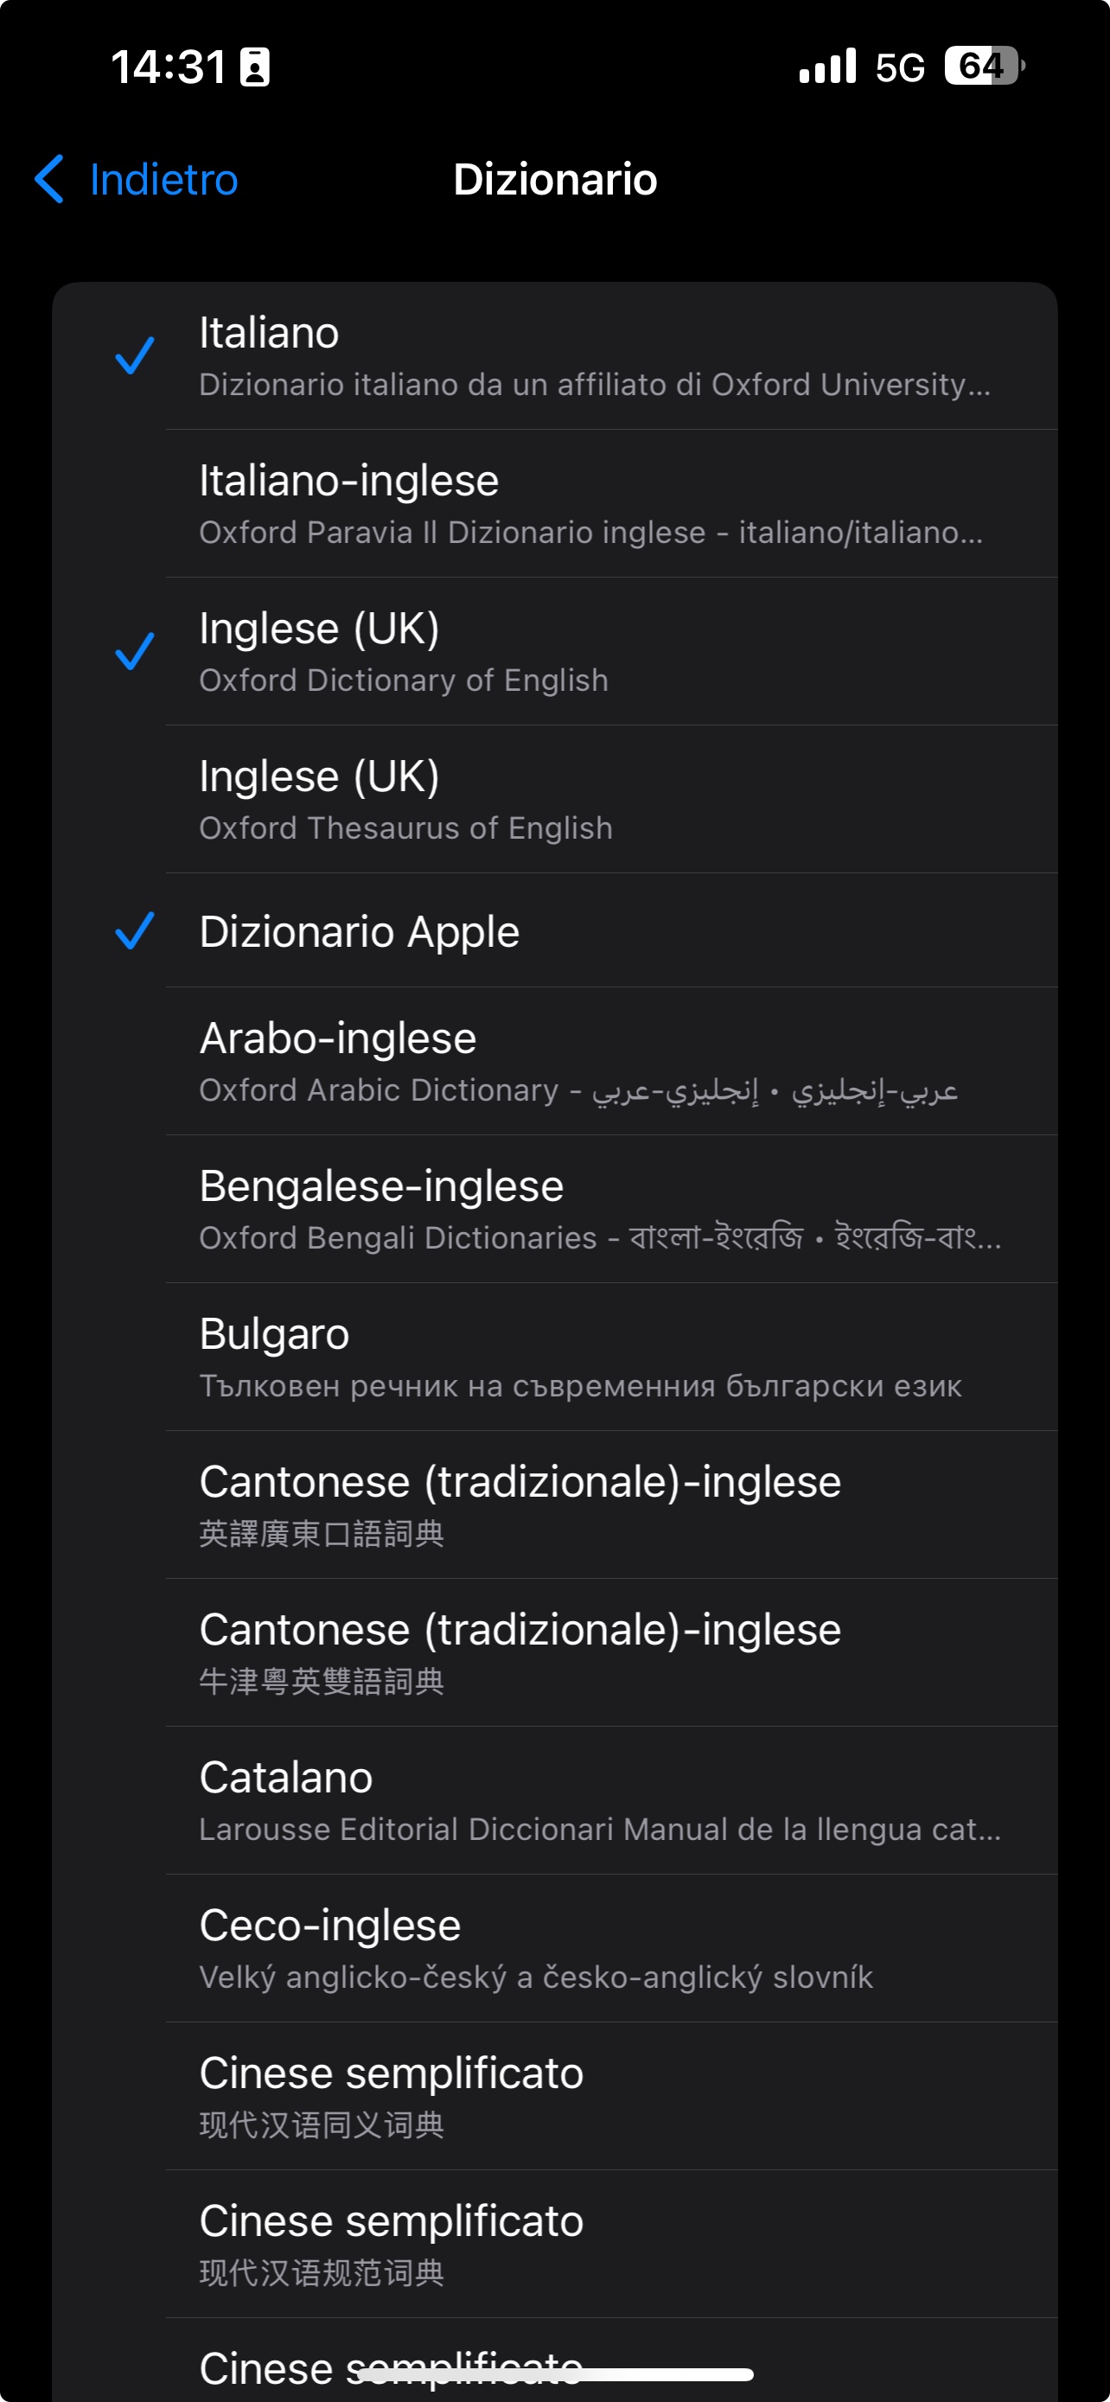Go back via Indietro label
The image size is (1110, 2402).
pyautogui.click(x=164, y=179)
